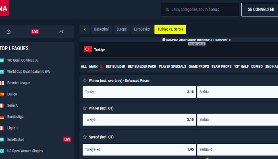Switch to the GAME PROPS tab
The width and height of the screenshot is (278, 159).
click(199, 66)
